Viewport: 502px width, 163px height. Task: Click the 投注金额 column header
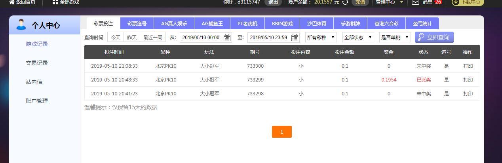(344, 52)
